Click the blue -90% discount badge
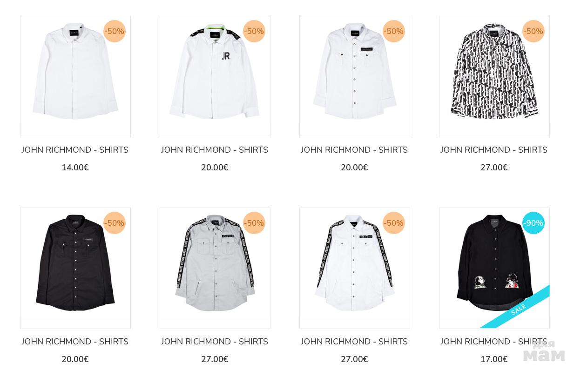This screenshot has width=574, height=370. point(533,223)
